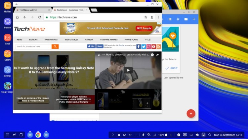Viewport: 248px width, 139px height.
Task: Click the video's Watch Later clock icon
Action: [152, 55]
